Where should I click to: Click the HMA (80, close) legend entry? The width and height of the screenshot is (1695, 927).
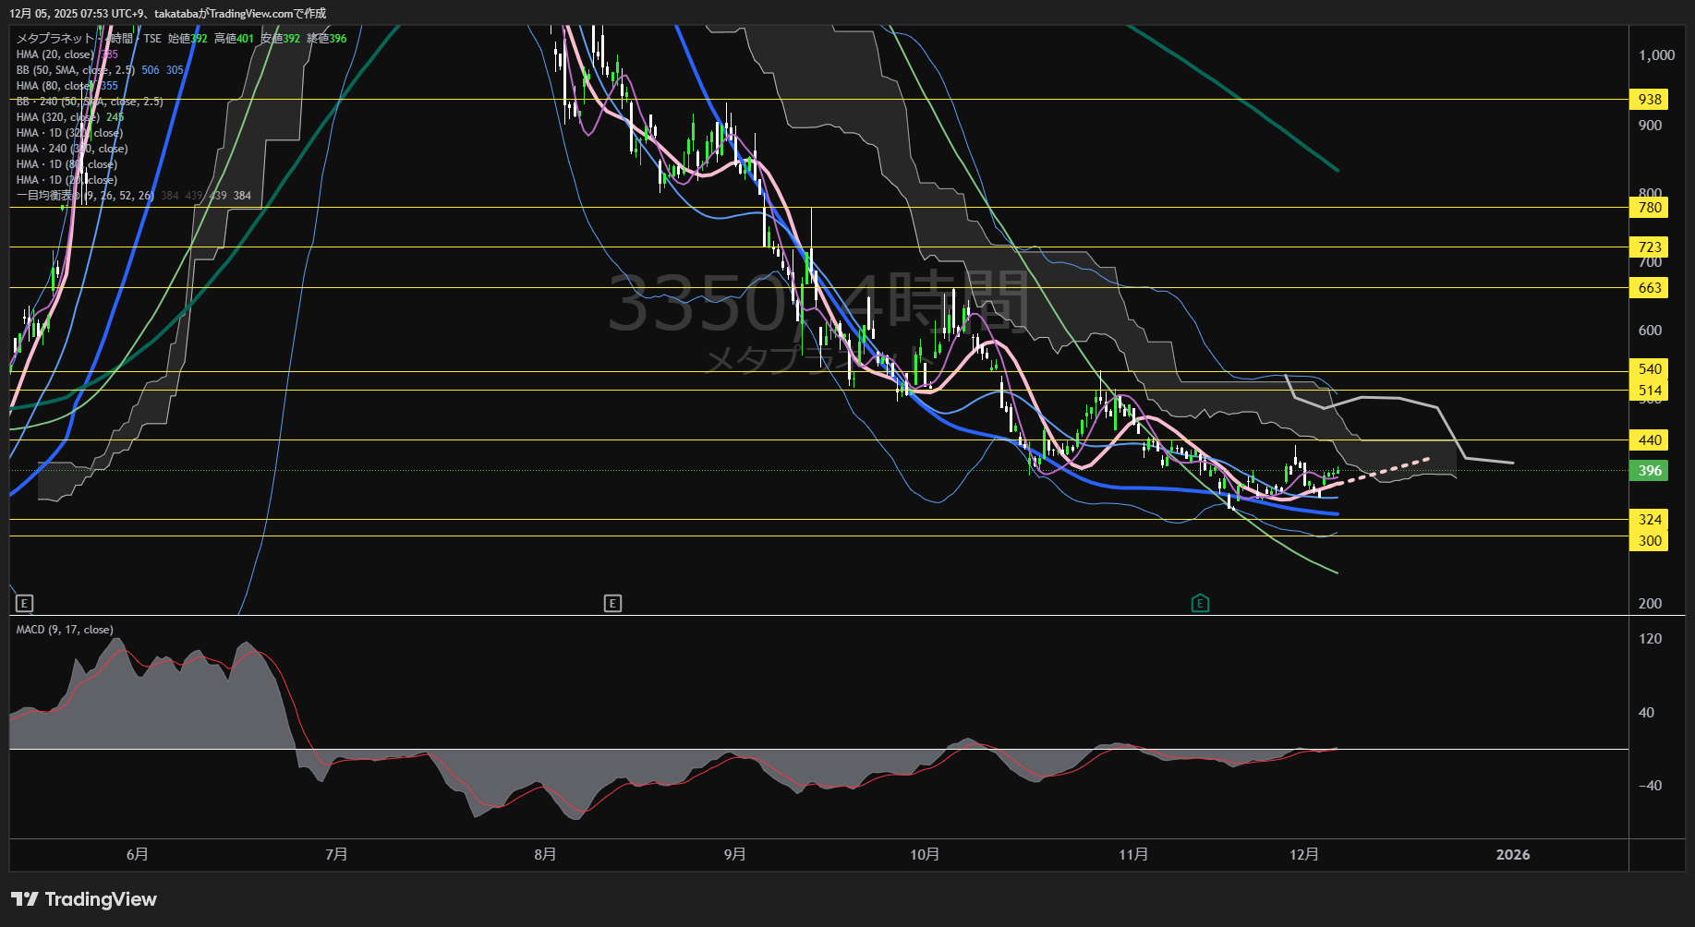tap(54, 86)
